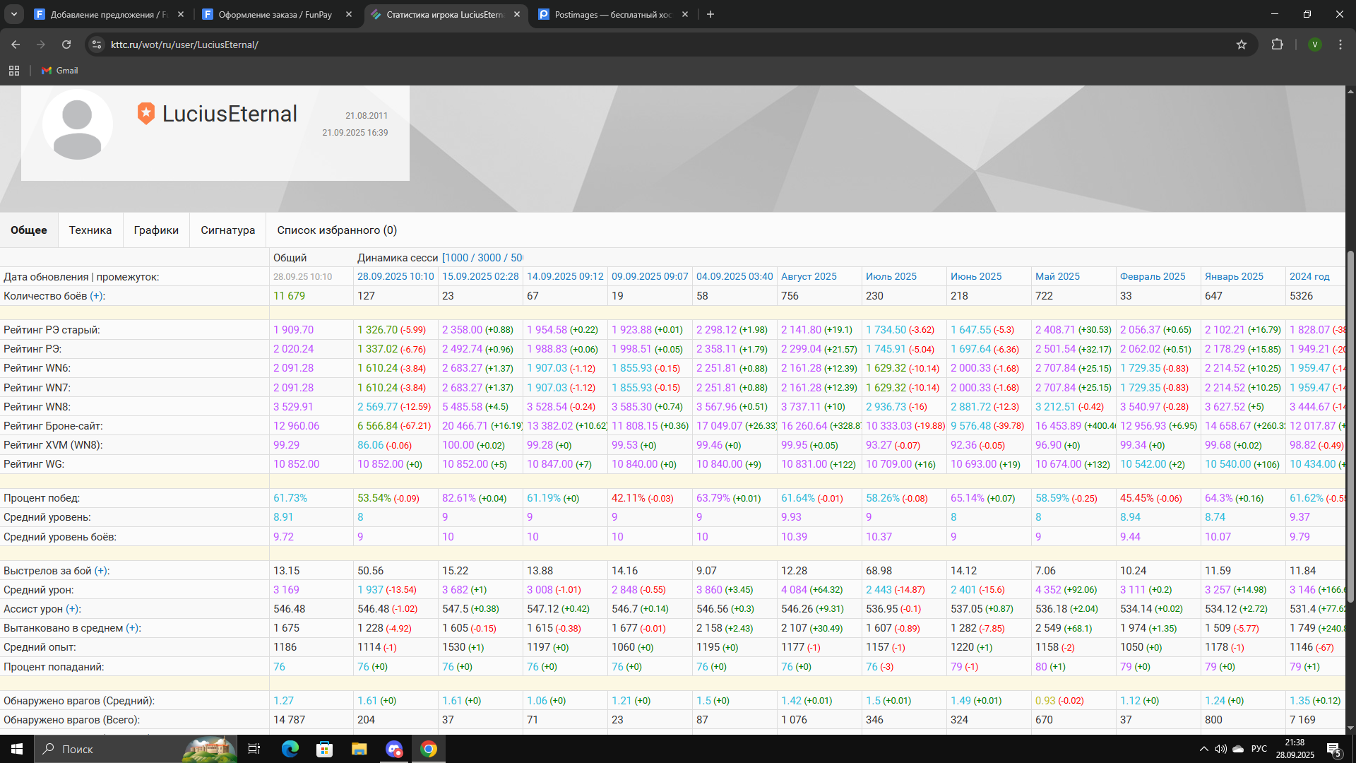Click the 3000 session dynamics link
The height and width of the screenshot is (763, 1356).
pyautogui.click(x=489, y=258)
